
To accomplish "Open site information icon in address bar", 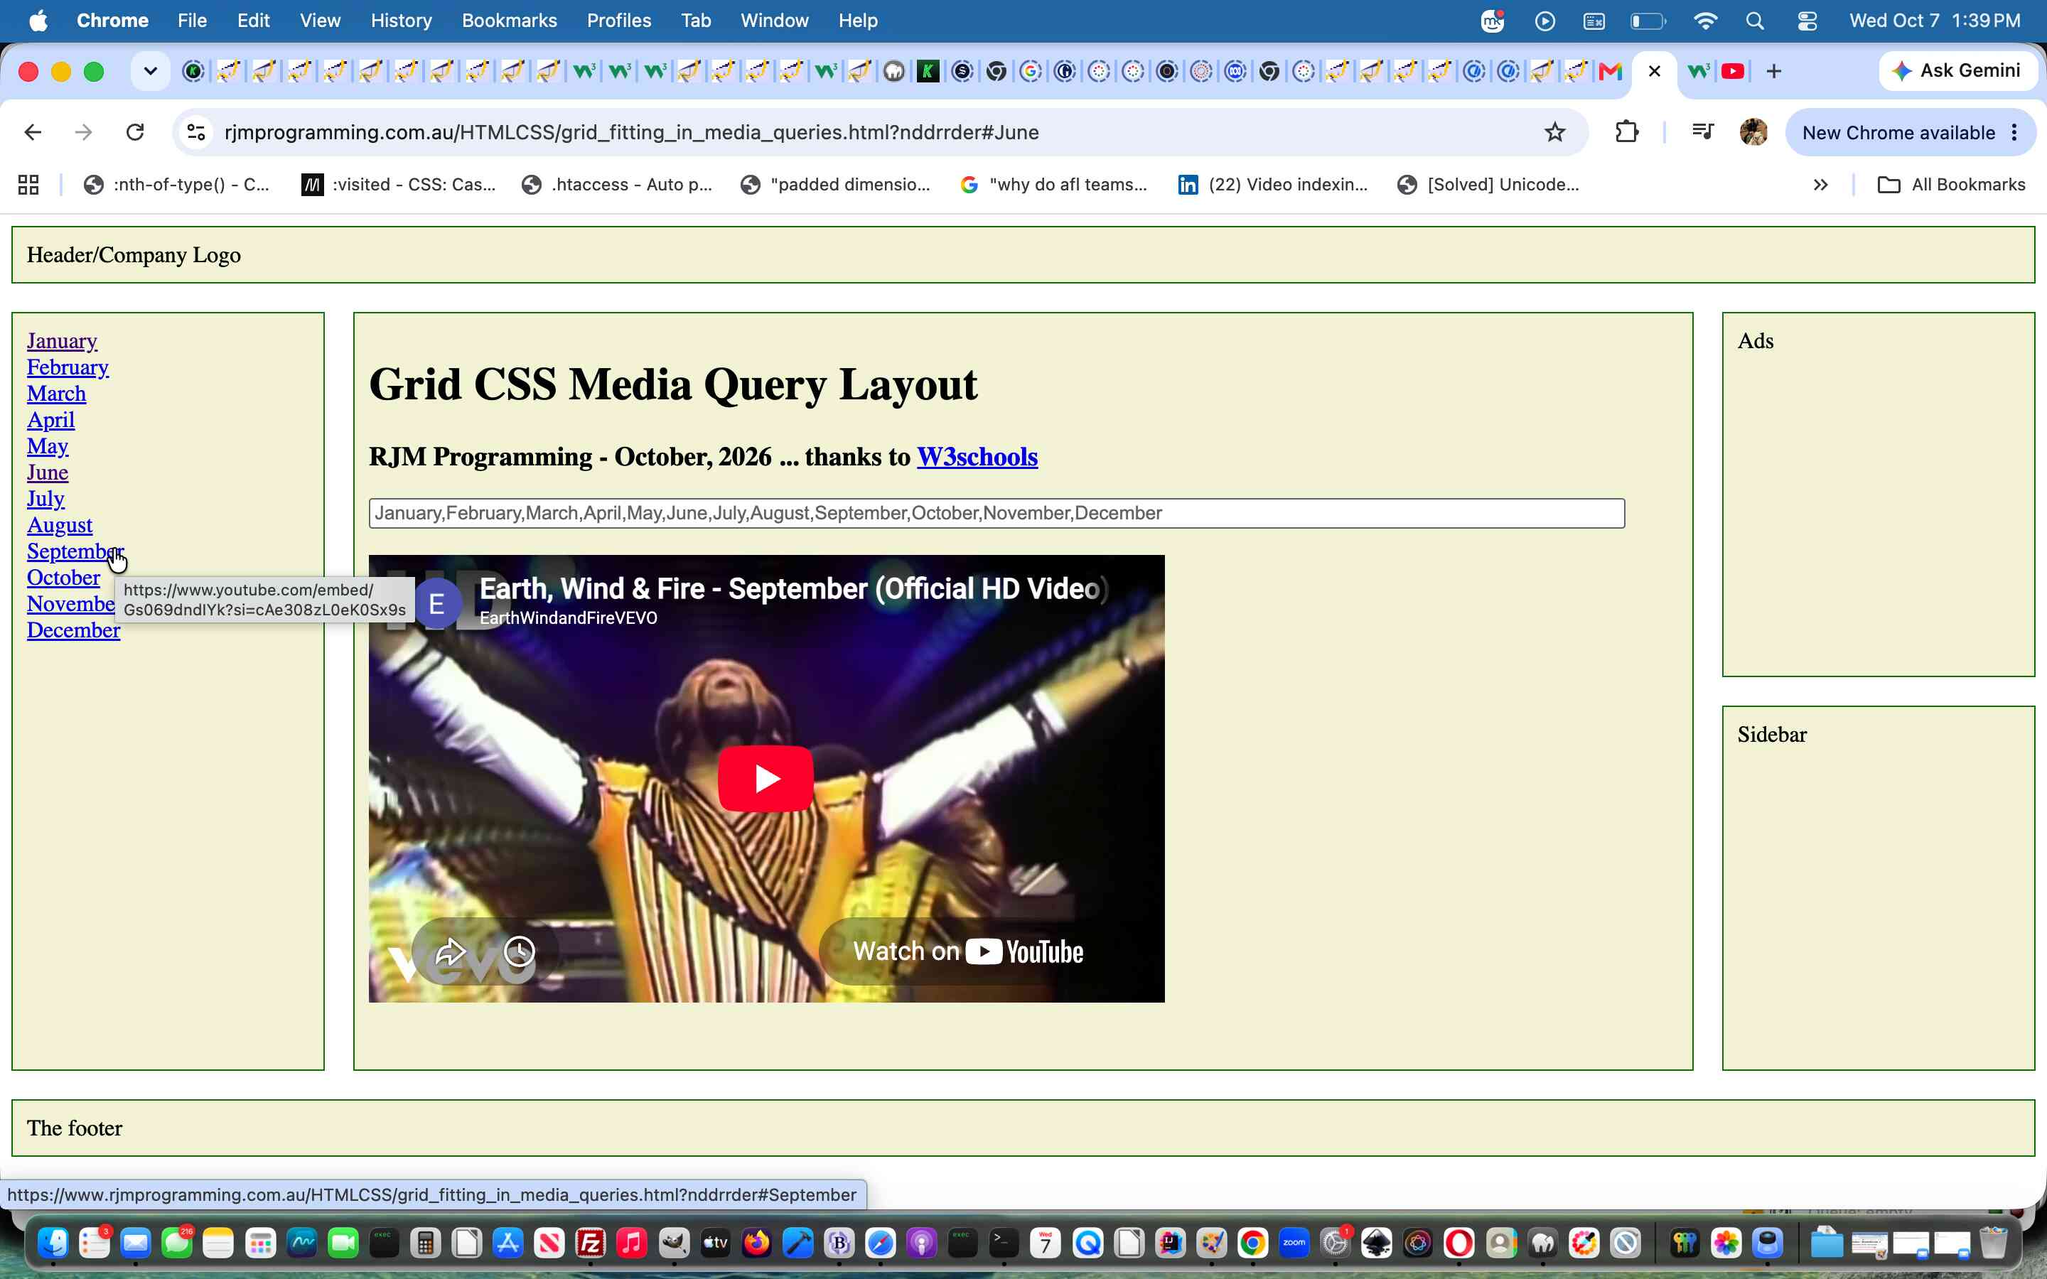I will click(196, 132).
